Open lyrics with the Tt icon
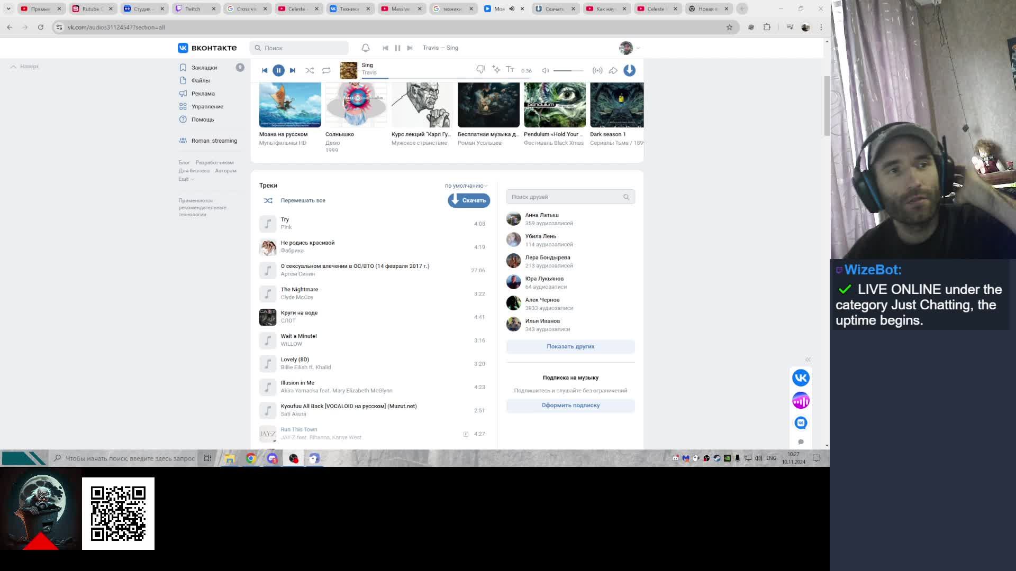This screenshot has width=1016, height=571. pyautogui.click(x=510, y=69)
